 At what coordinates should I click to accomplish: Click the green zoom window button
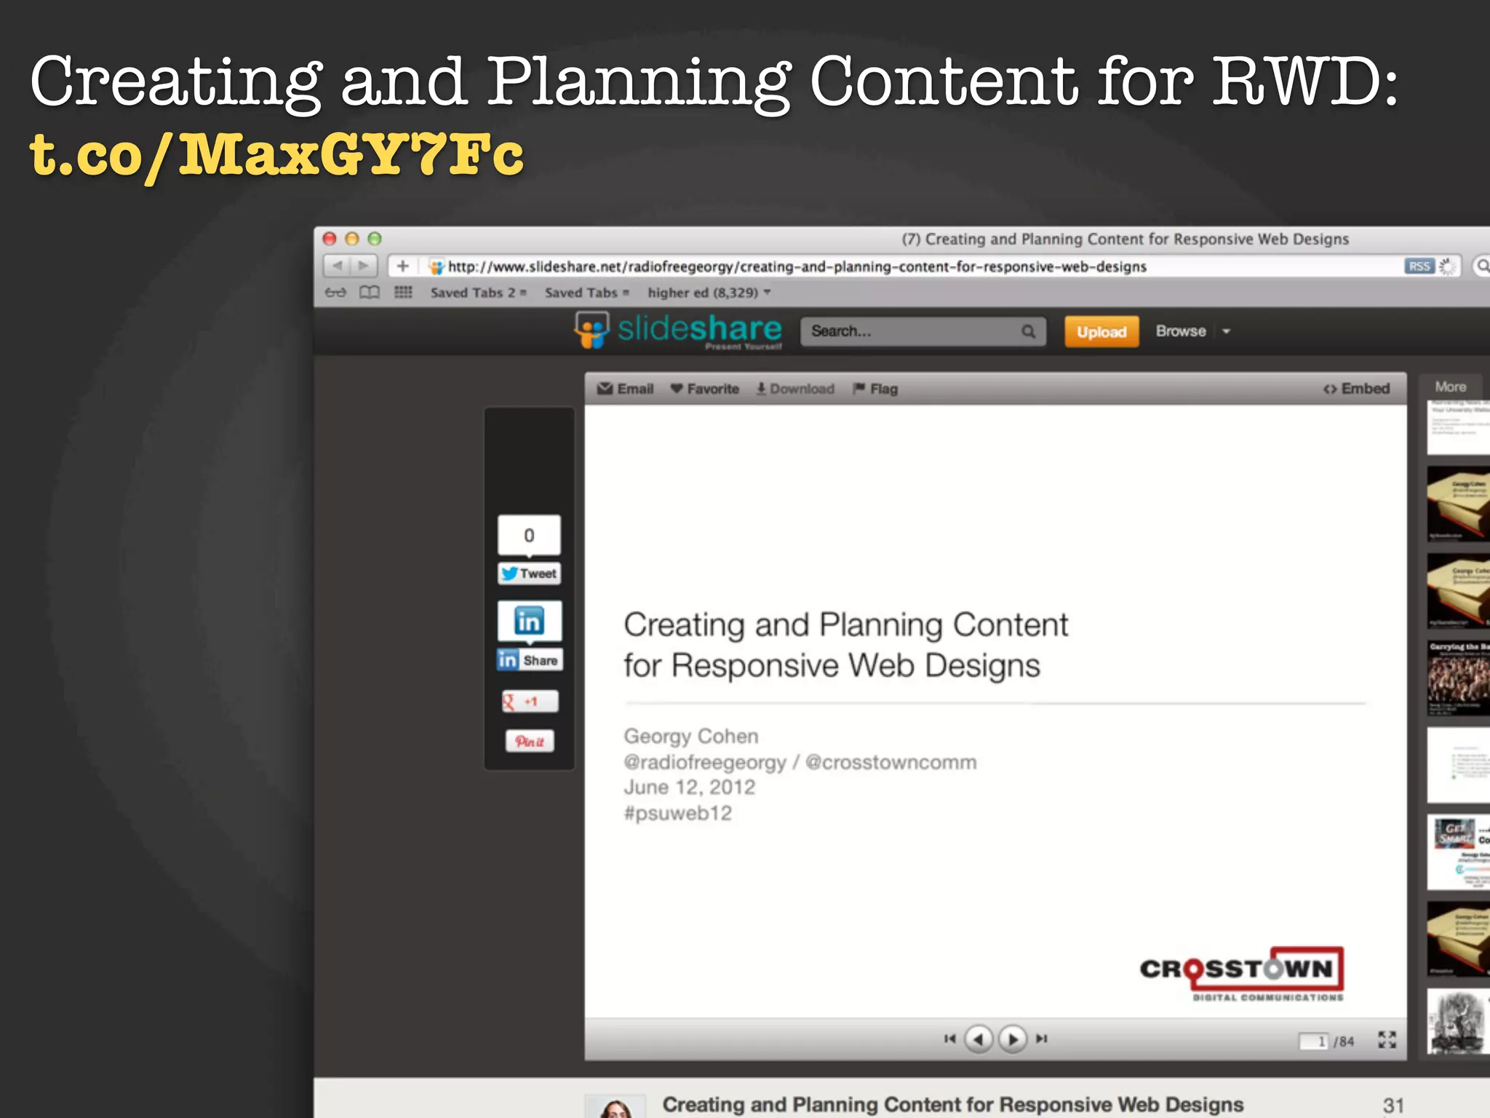coord(375,239)
